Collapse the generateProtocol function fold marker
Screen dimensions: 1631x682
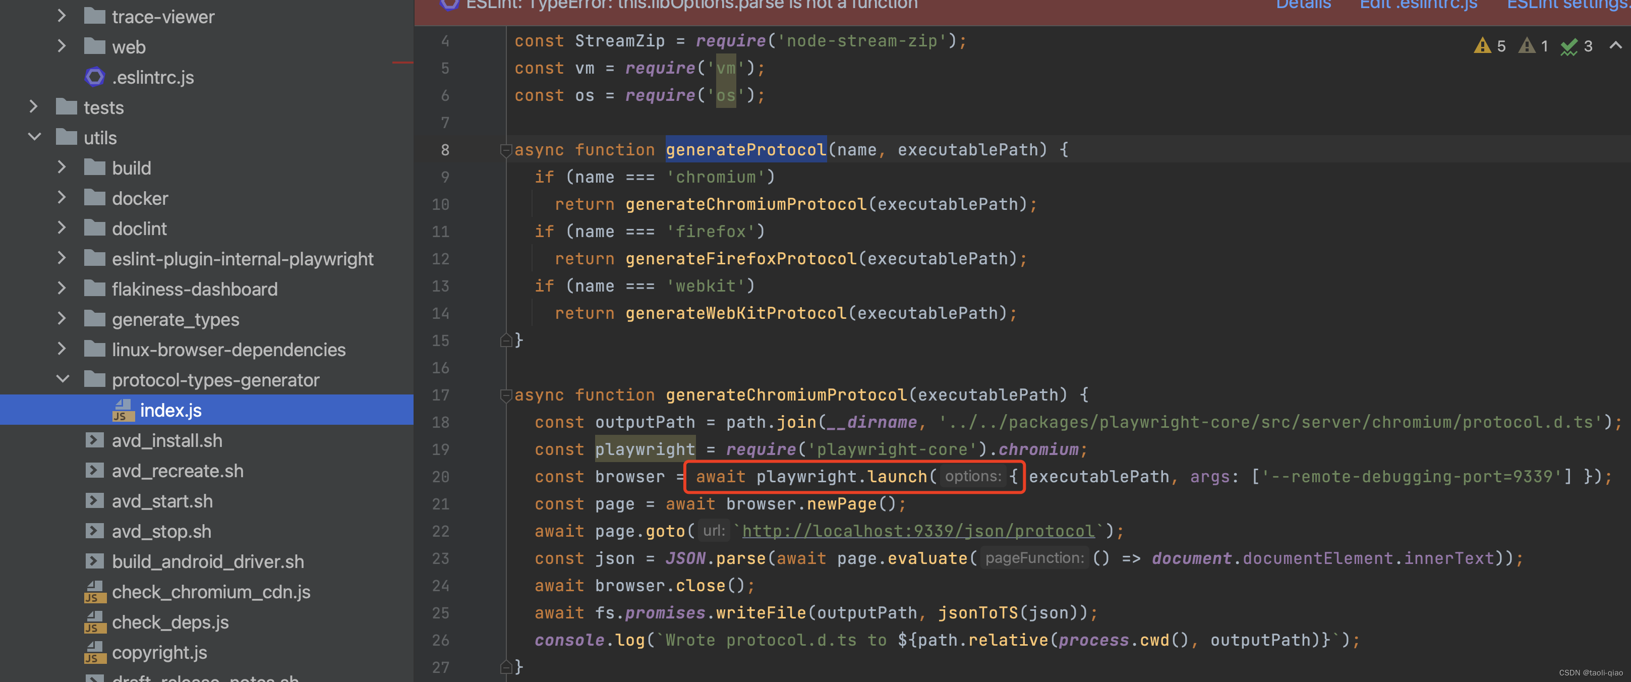[505, 150]
